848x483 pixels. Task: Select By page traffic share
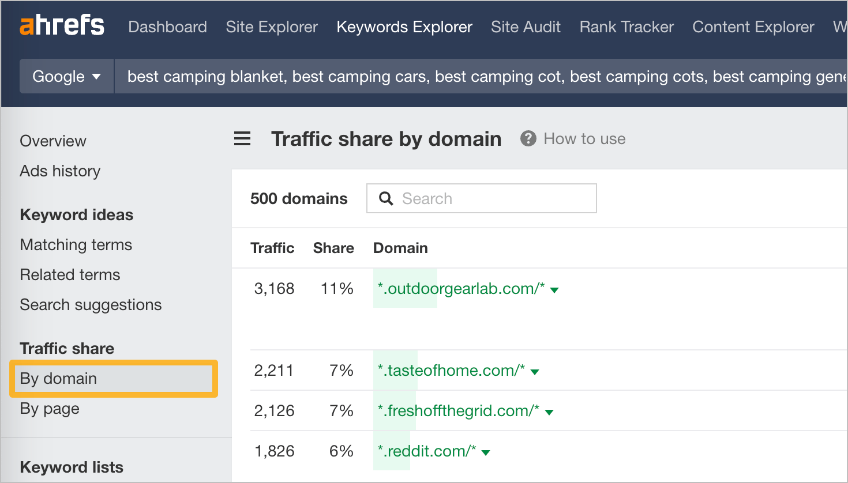(x=50, y=409)
